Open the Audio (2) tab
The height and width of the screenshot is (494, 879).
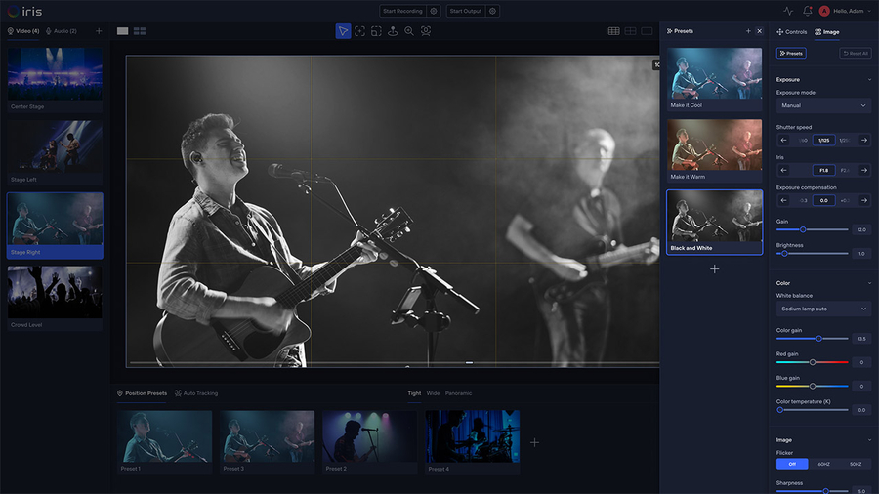point(62,31)
